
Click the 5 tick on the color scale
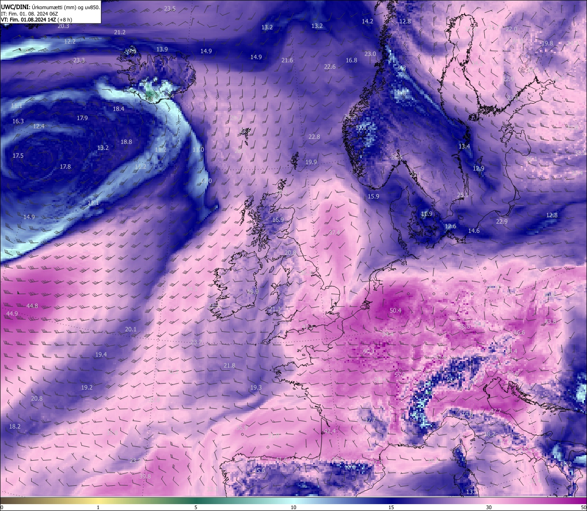(x=196, y=507)
